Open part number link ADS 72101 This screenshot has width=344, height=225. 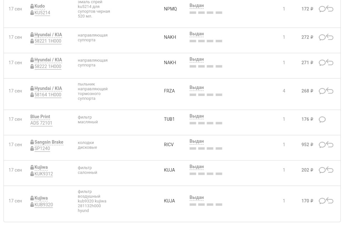pos(41,123)
